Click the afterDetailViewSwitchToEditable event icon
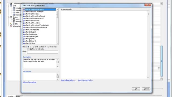 [x=24, y=27]
